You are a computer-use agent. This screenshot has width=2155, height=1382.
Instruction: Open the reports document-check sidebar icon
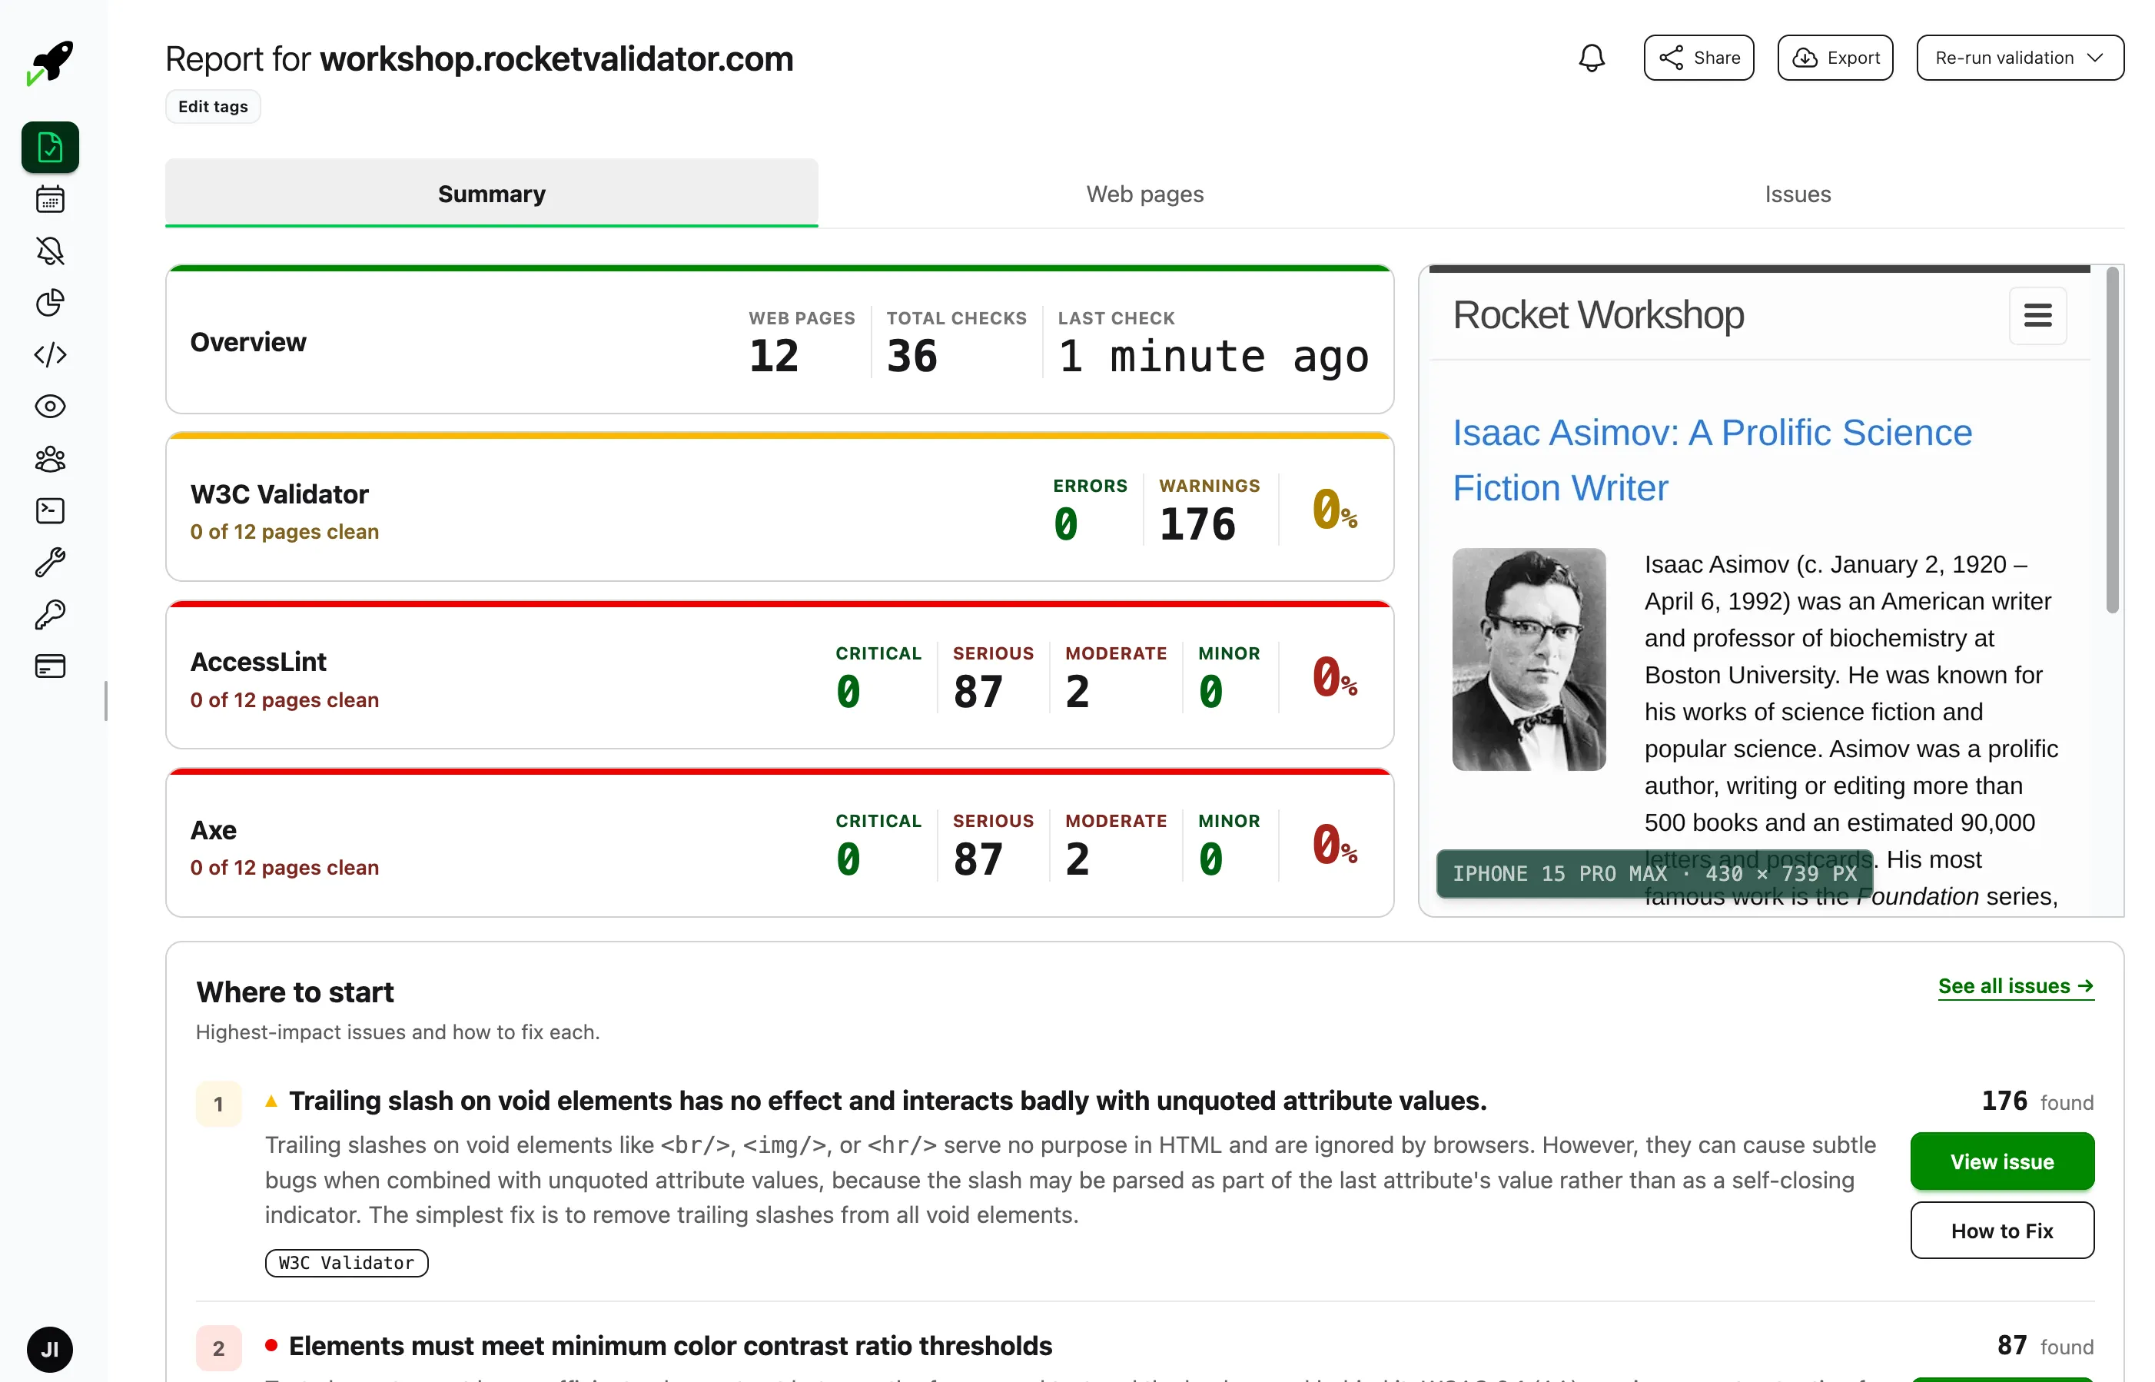point(50,147)
